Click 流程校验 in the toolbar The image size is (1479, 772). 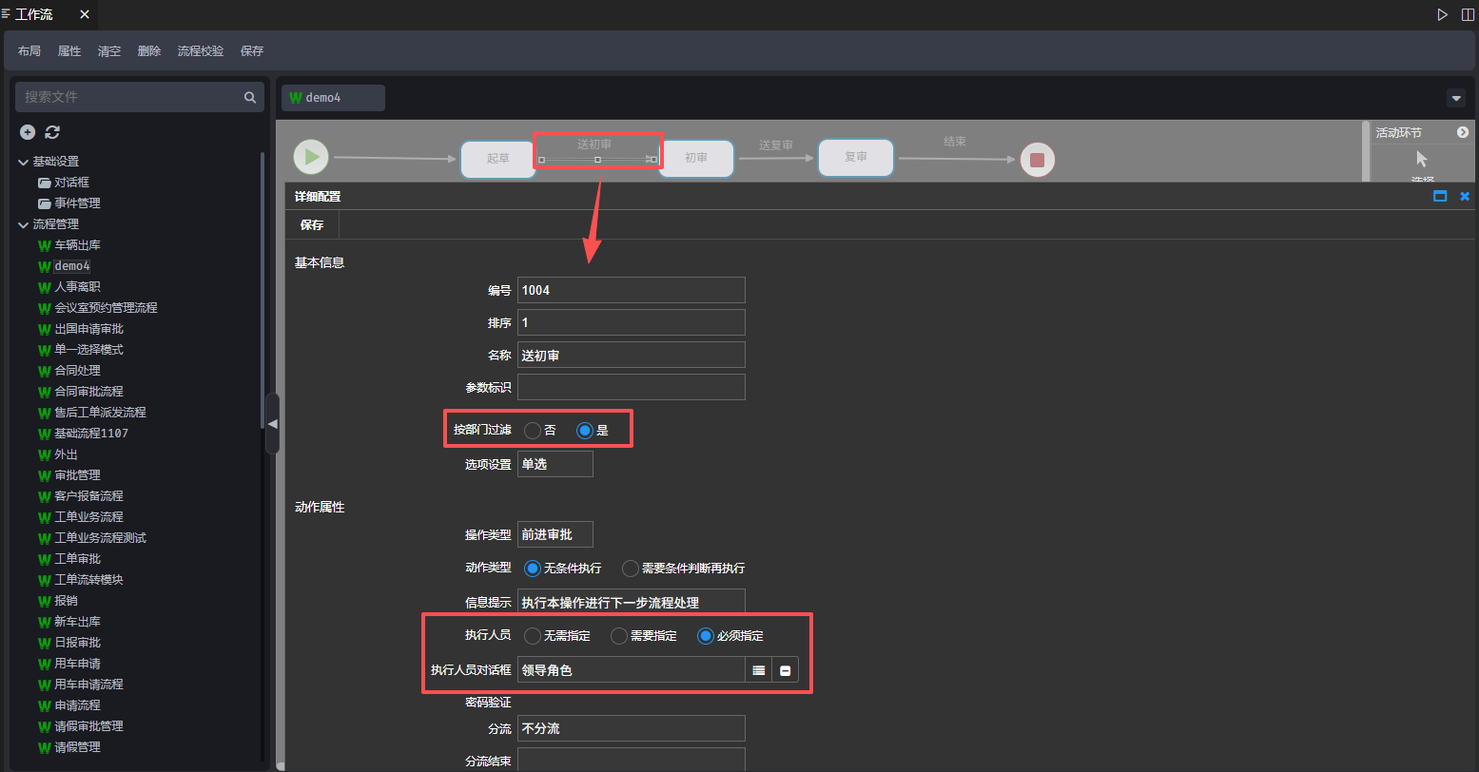(201, 51)
